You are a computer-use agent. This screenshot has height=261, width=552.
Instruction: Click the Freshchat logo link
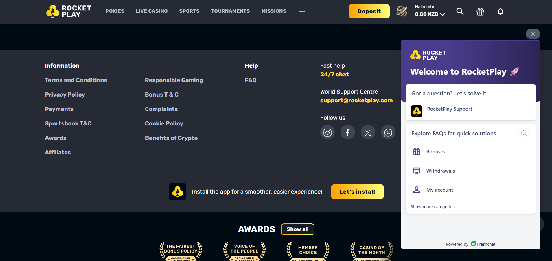[x=483, y=244]
